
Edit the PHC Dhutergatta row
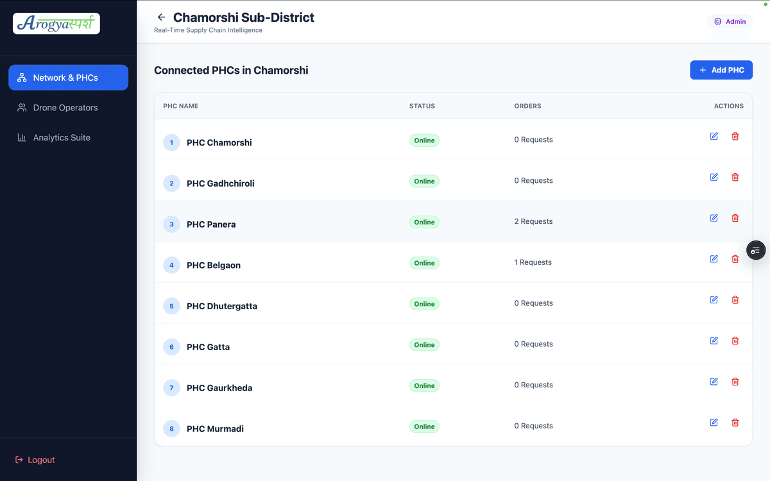coord(714,300)
